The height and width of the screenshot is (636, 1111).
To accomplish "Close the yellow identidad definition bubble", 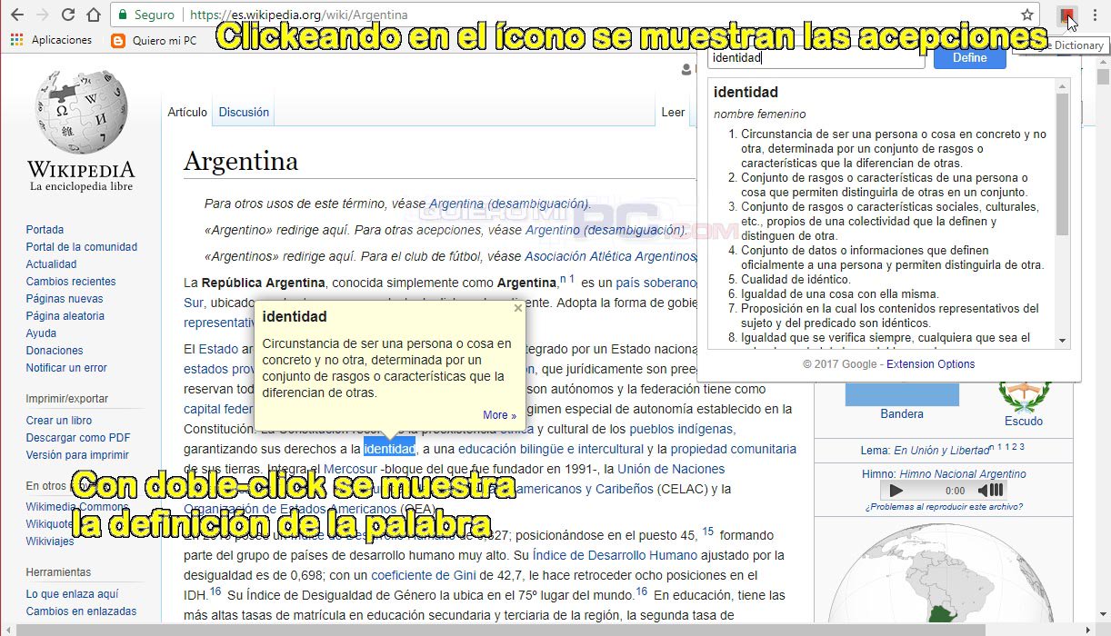I will (518, 308).
